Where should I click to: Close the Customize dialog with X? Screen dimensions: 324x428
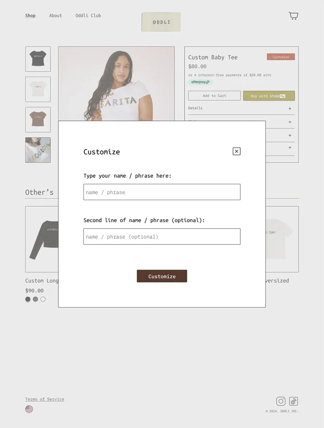236,151
